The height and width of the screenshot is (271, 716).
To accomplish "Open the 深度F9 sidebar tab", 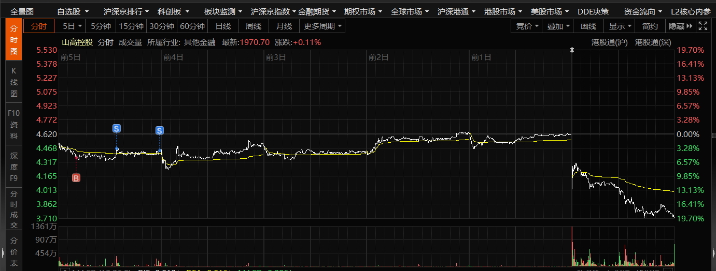I will 14,167.
